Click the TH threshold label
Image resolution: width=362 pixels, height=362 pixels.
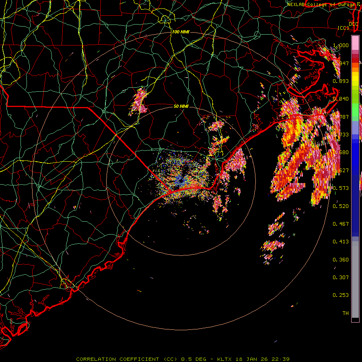(346, 313)
